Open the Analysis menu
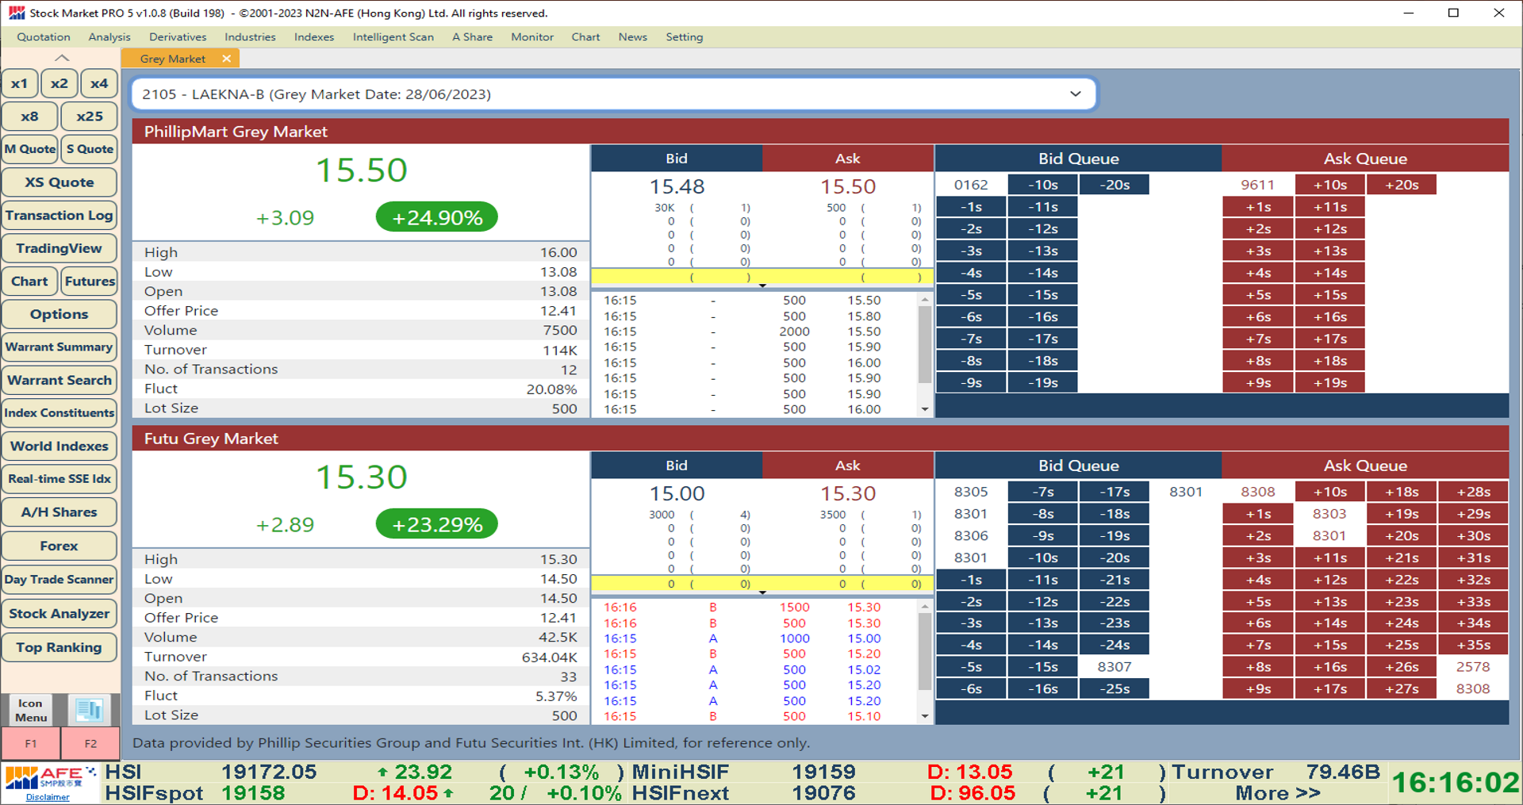The height and width of the screenshot is (805, 1523). (109, 37)
